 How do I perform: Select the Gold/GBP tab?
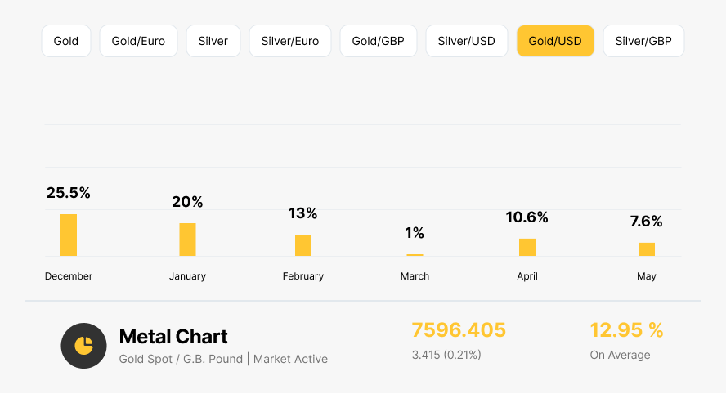379,41
